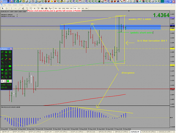178x133 pixels.
Task: Select the trendline drawing tool
Action: tap(19, 8)
